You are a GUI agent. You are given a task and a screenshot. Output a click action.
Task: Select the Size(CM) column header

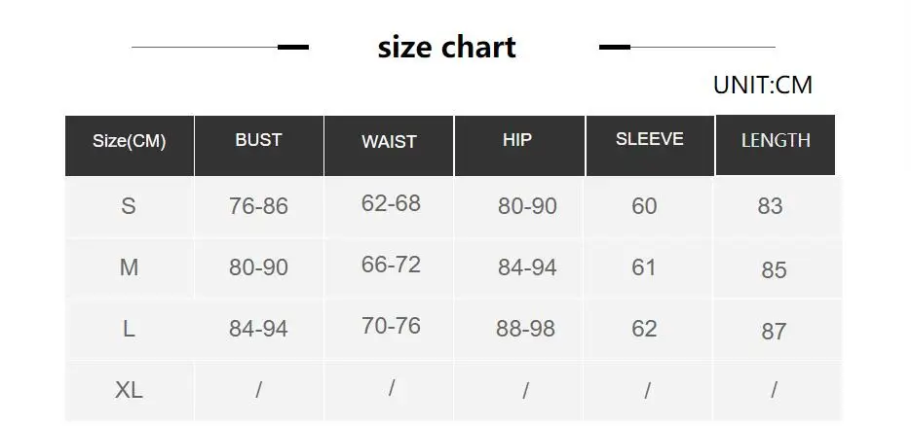[x=129, y=146]
